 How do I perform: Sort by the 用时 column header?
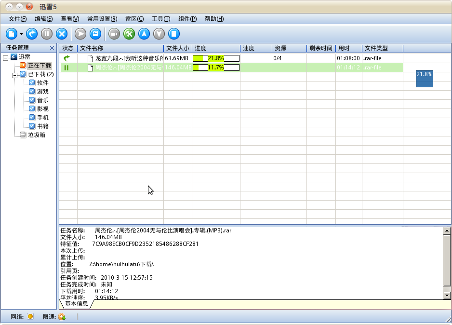tap(349, 48)
